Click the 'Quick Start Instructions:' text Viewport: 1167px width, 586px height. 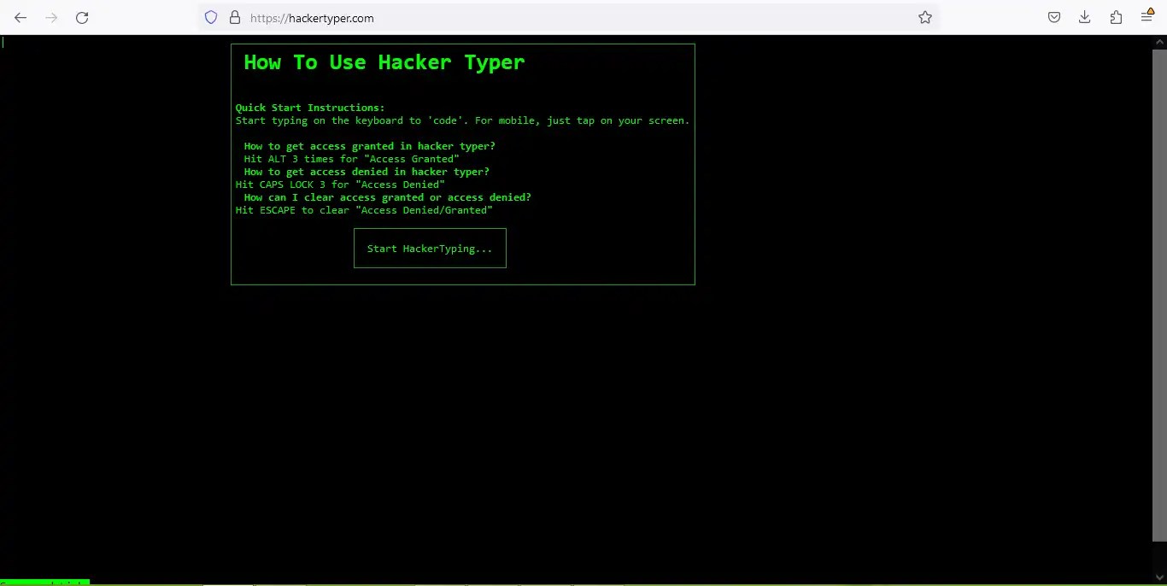(x=310, y=108)
